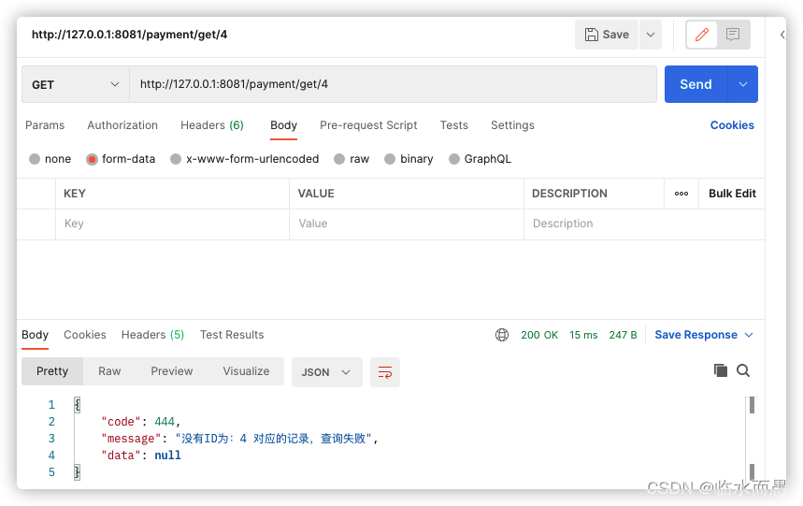Open the Save Response dropdown
This screenshot has height=506, width=803.
pyautogui.click(x=704, y=335)
